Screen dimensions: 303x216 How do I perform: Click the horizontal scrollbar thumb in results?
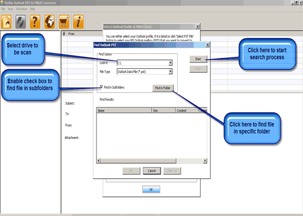pos(138,161)
